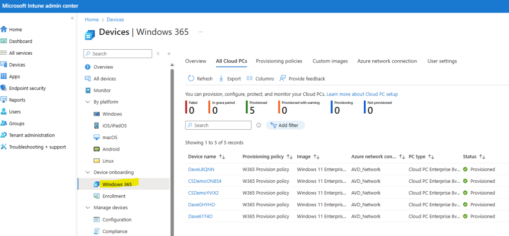Viewport: 509px width, 236px height.
Task: Click the All devices icon
Action: (x=87, y=79)
